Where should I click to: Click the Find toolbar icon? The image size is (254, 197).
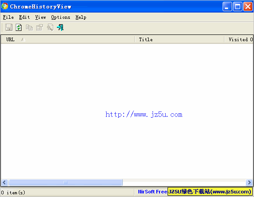[x=50, y=27]
